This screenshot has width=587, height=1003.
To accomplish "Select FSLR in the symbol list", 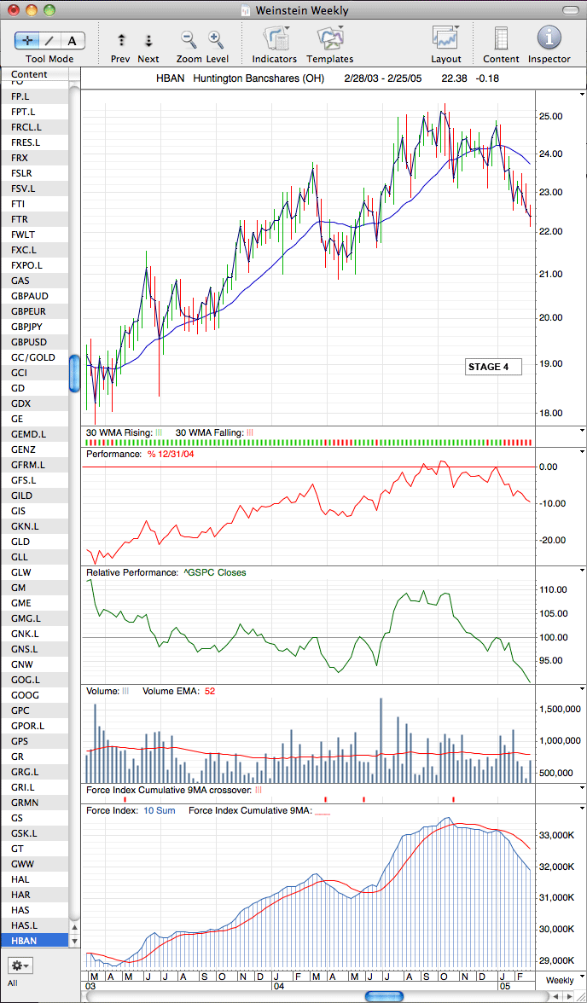I will pyautogui.click(x=35, y=172).
